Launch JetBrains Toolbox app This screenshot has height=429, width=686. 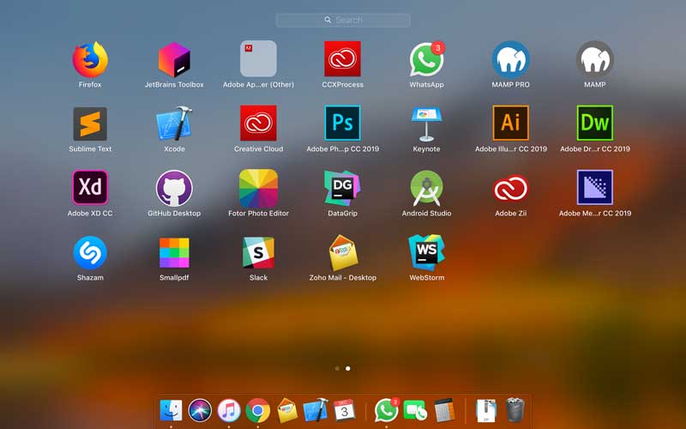[174, 59]
